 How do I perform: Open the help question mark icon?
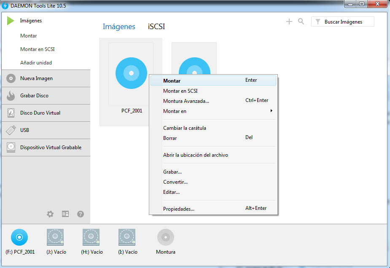(x=81, y=214)
